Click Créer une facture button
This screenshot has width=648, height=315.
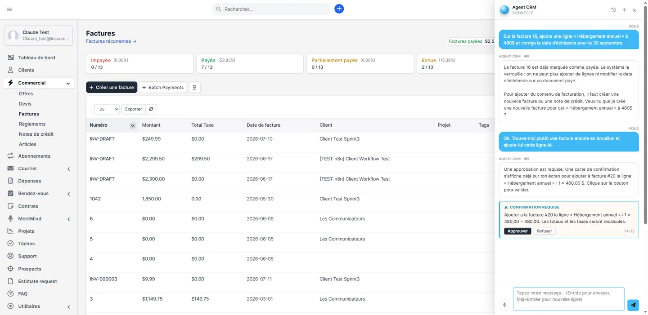point(112,87)
